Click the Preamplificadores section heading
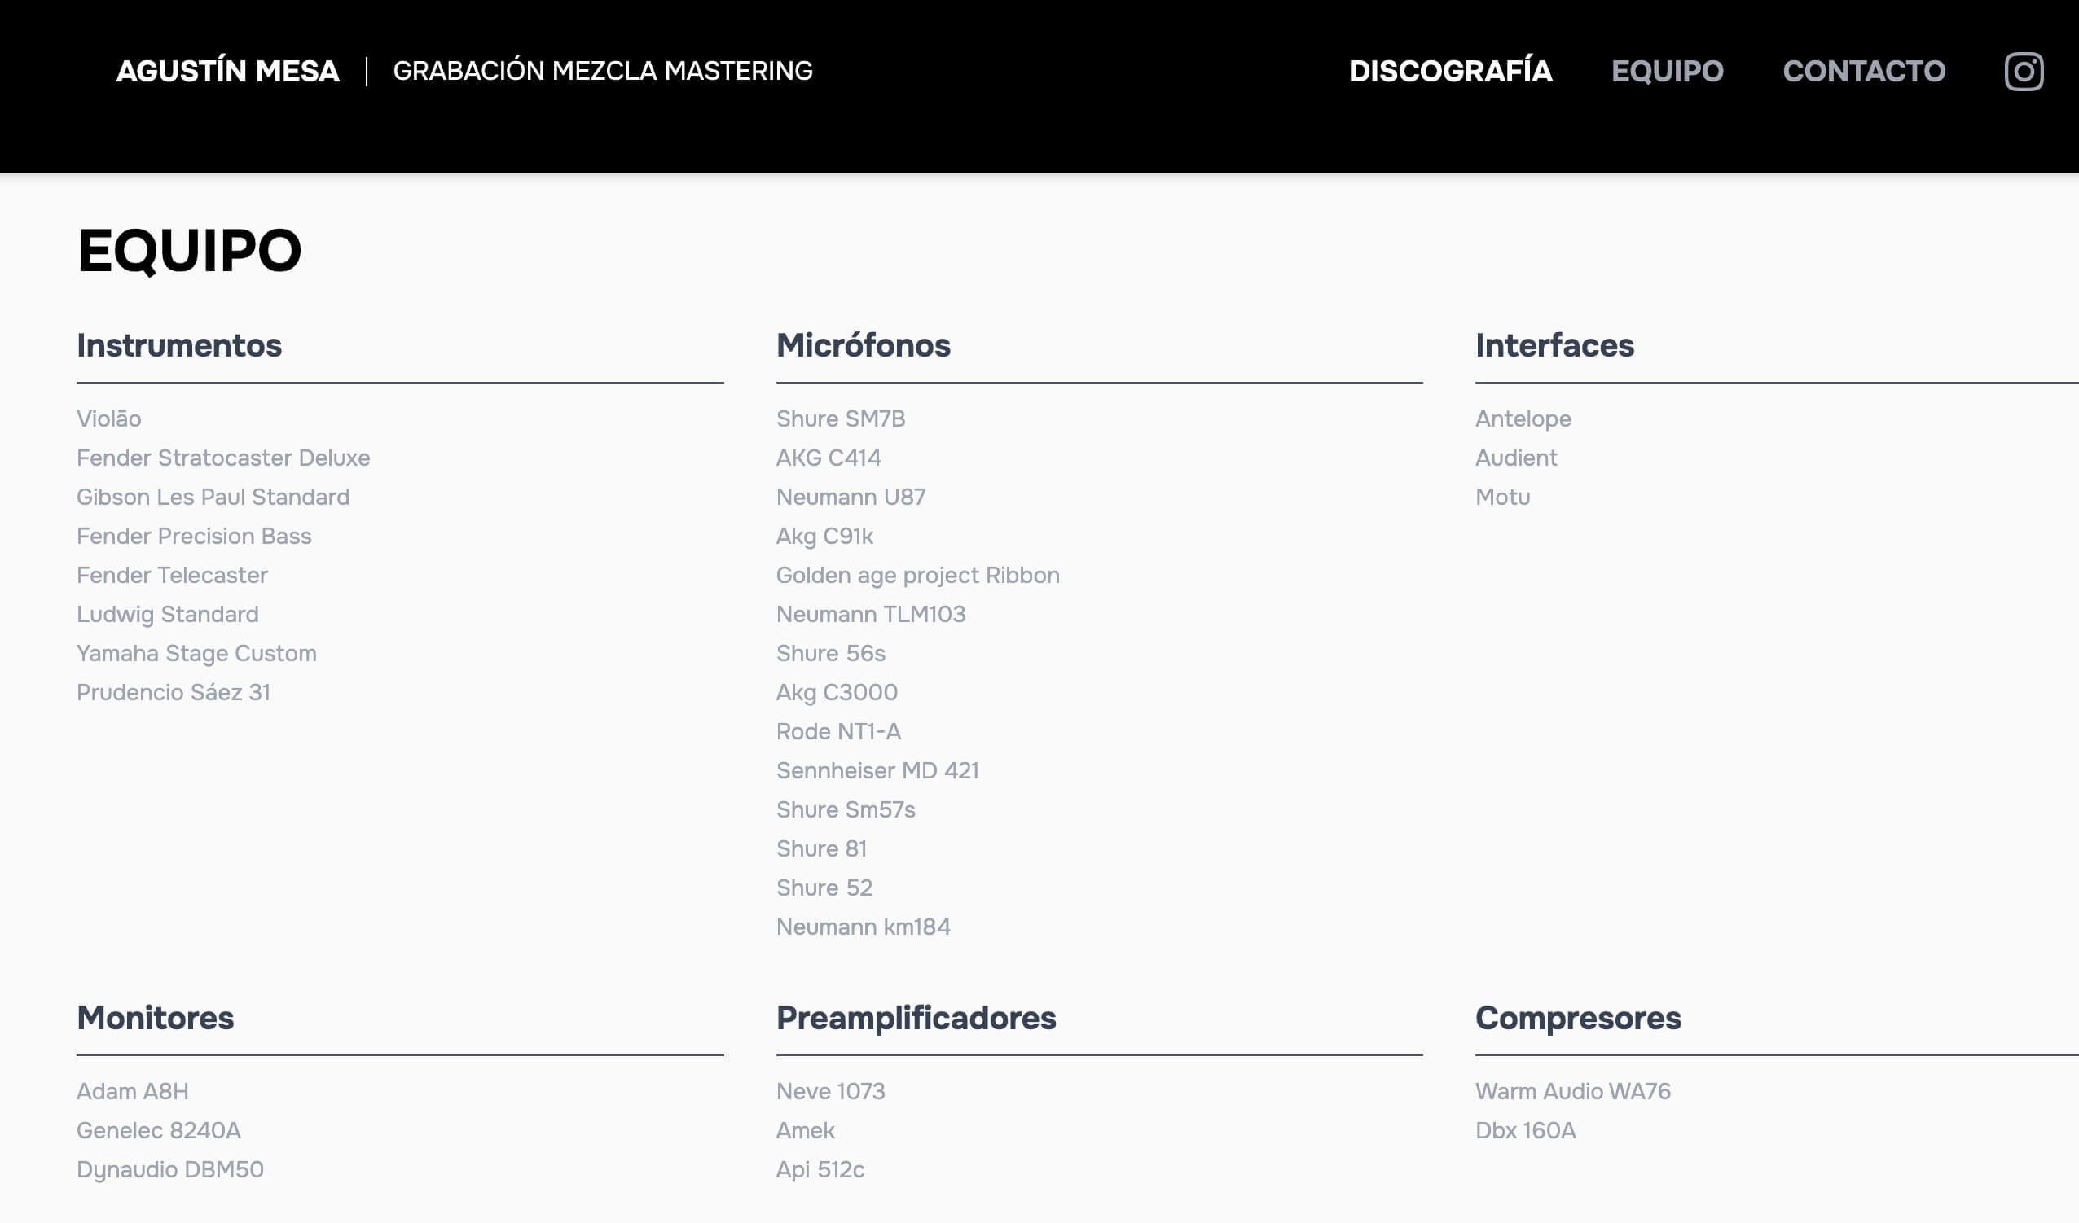The width and height of the screenshot is (2079, 1223). click(x=916, y=1018)
